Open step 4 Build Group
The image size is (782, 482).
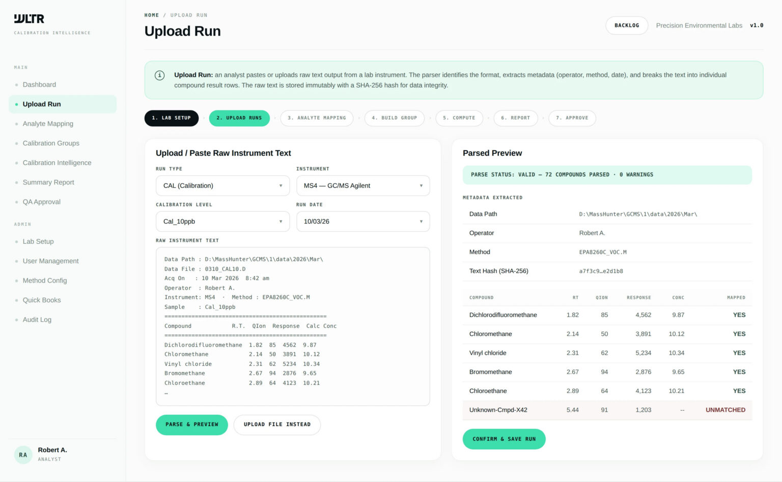[395, 118]
